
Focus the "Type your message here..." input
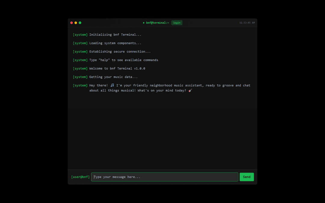[165, 177]
